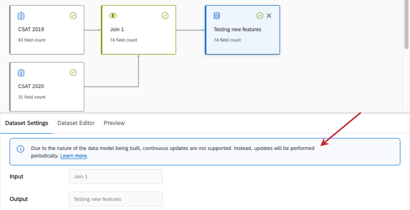Select the CSAT 2020 node's 31 field count
The image size is (410, 210).
(32, 97)
